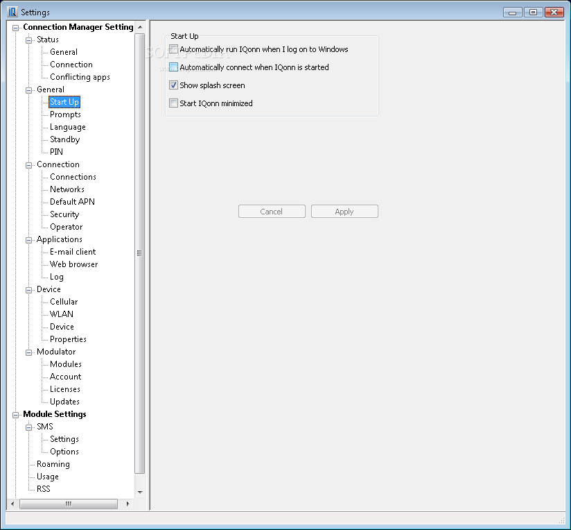Toggle automatically connect when IQonn is started

(x=173, y=67)
